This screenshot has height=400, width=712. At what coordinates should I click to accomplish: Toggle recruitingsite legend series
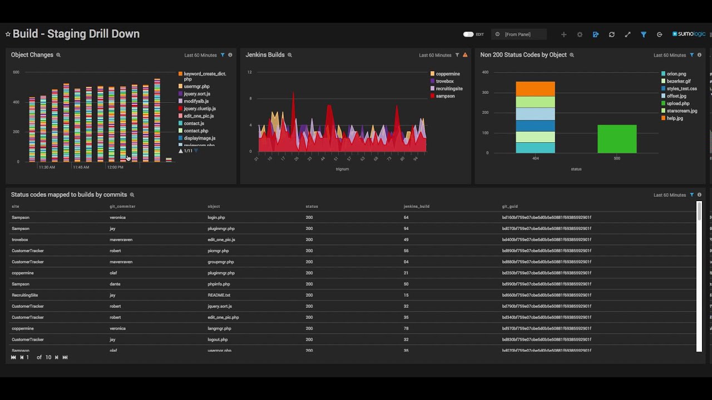(x=446, y=89)
